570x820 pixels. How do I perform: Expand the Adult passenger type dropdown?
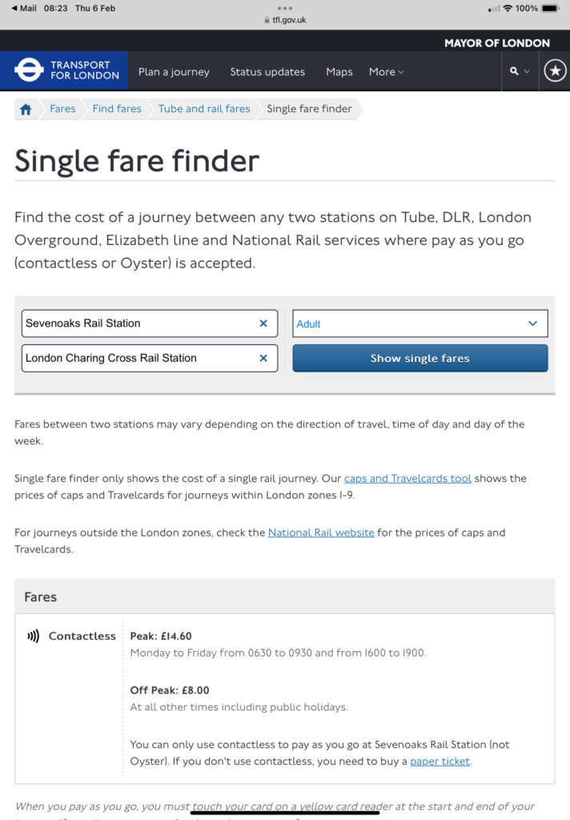click(x=420, y=324)
